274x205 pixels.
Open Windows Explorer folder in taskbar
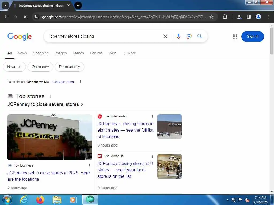point(57,200)
